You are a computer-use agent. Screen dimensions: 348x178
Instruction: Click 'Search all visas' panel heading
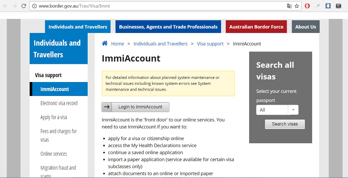(x=275, y=71)
